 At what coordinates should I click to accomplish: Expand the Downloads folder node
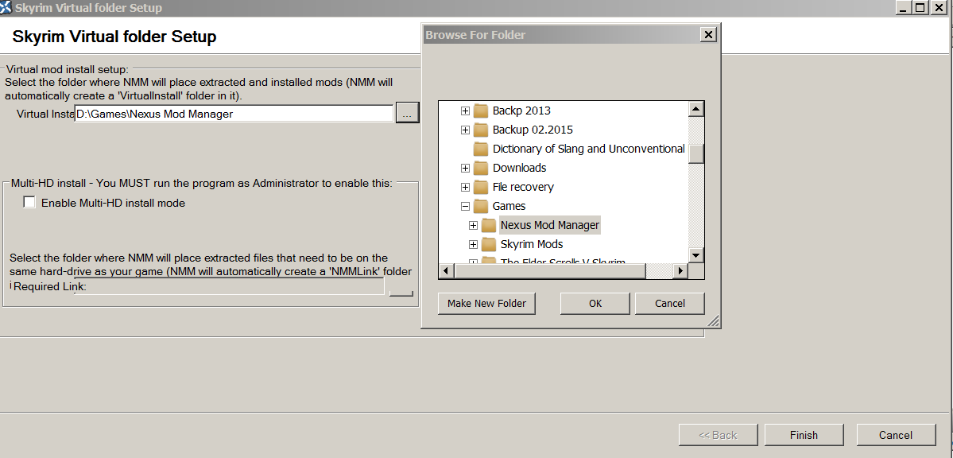click(465, 168)
